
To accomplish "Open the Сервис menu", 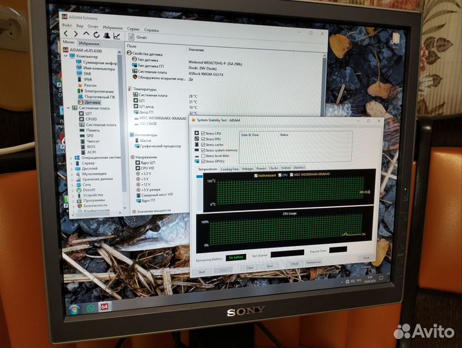I will (133, 29).
